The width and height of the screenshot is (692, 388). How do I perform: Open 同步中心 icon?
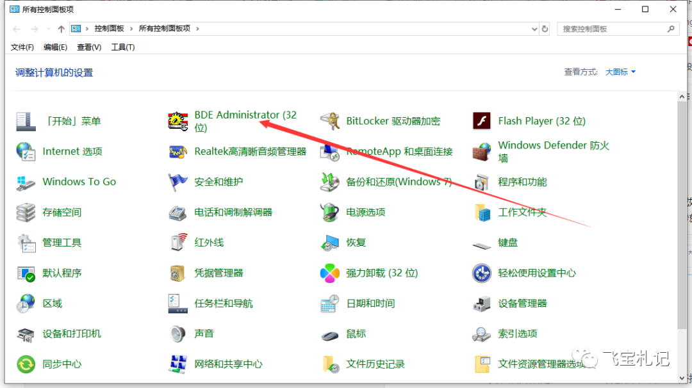coord(26,365)
